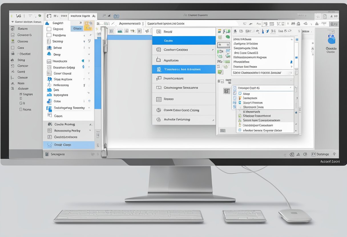This screenshot has height=237, width=347.
Task: Click the icon left of 'Corcle Rcorirg'
Action: (49, 124)
